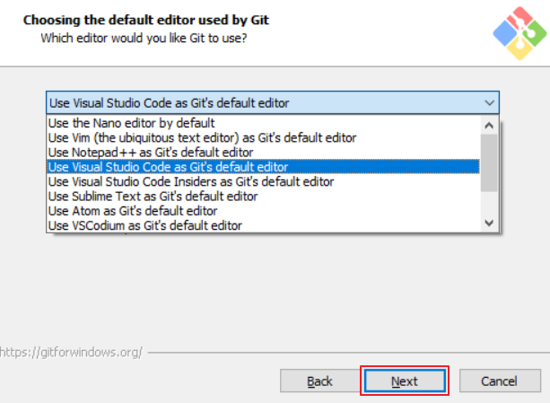Choose Use Vim as Git's default editor
Viewport: 550px width, 403px height.
point(263,138)
